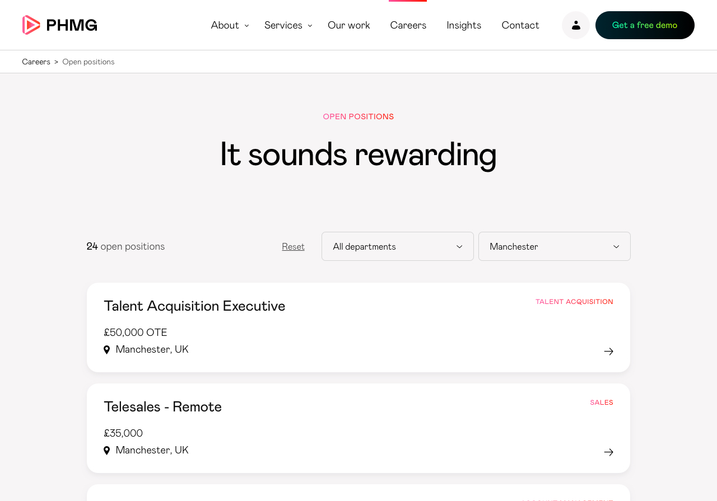Open the Services menu item
This screenshot has width=717, height=501.
283,25
